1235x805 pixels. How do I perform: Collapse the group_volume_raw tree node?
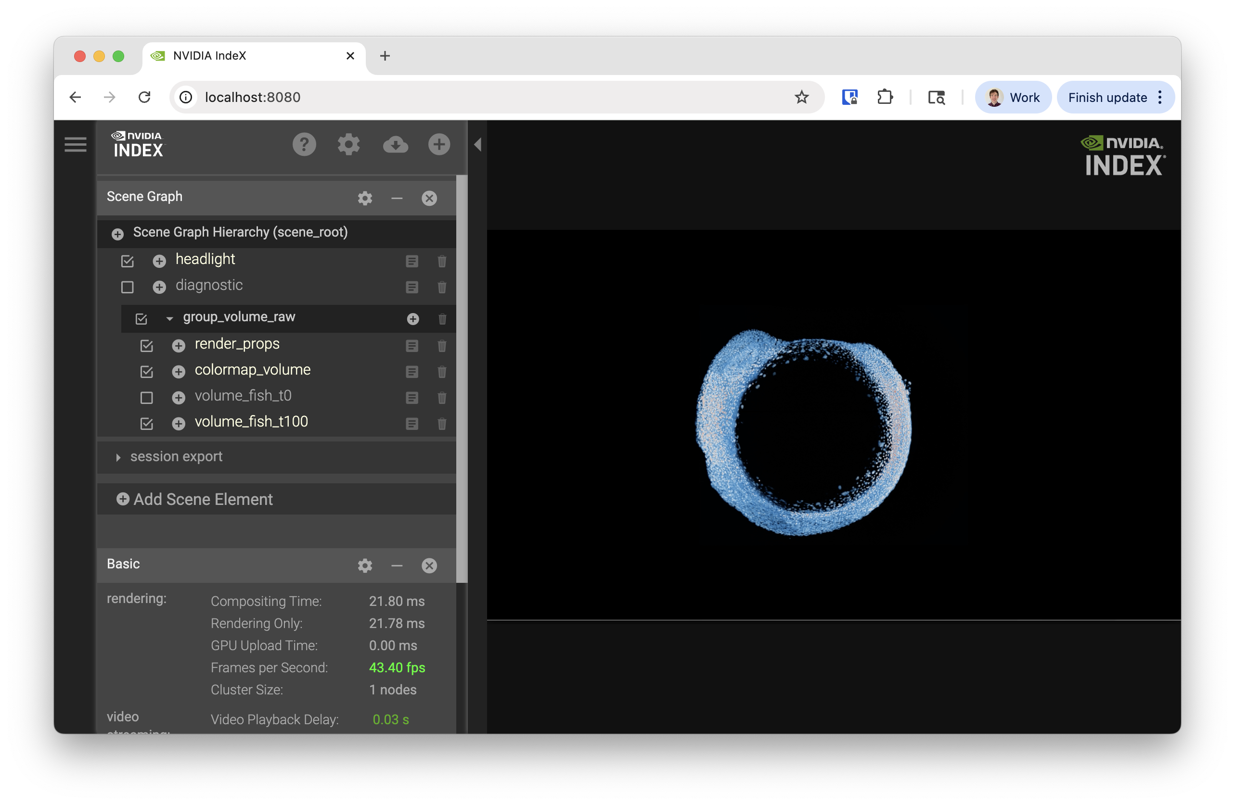(x=169, y=319)
